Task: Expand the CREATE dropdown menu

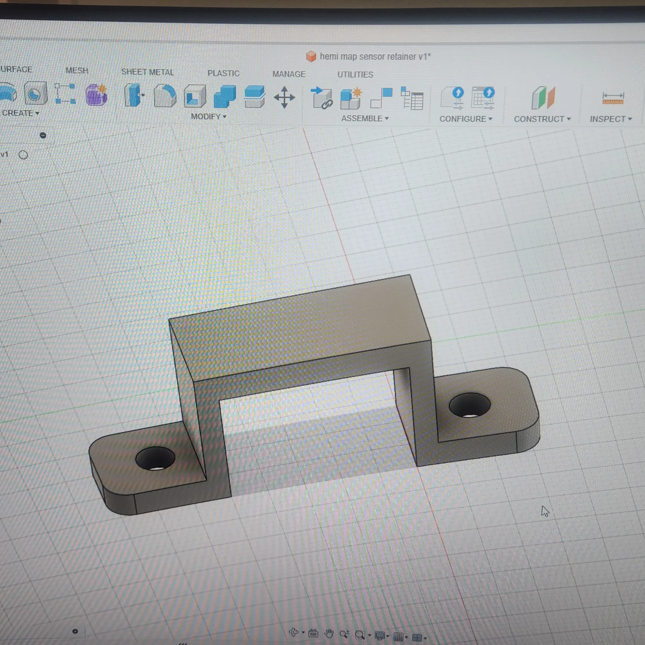Action: (x=21, y=113)
